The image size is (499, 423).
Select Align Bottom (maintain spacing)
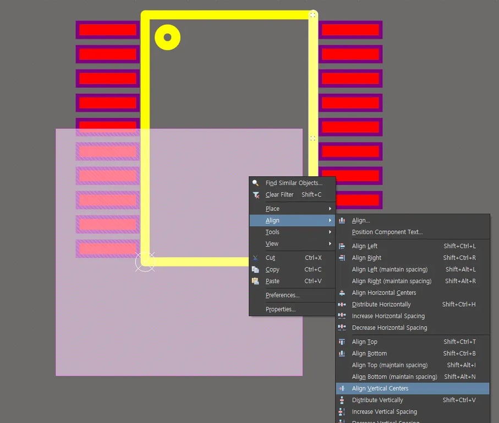pos(413,377)
